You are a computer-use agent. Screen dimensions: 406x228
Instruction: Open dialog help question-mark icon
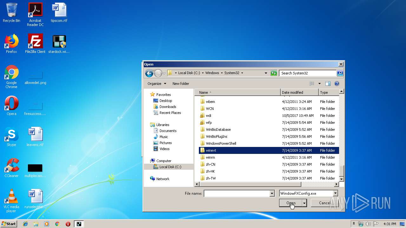337,84
